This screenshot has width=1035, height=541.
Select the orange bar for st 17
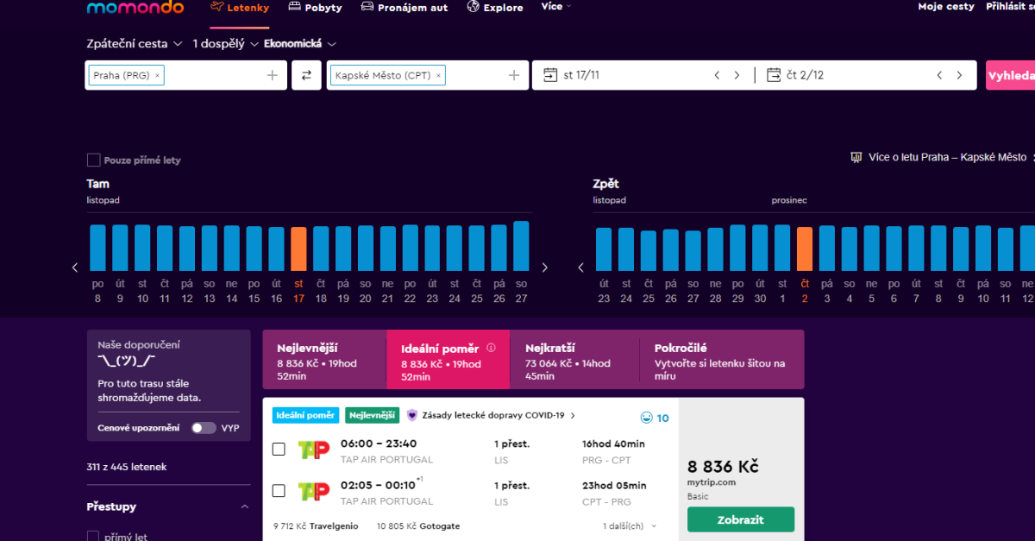[x=298, y=248]
